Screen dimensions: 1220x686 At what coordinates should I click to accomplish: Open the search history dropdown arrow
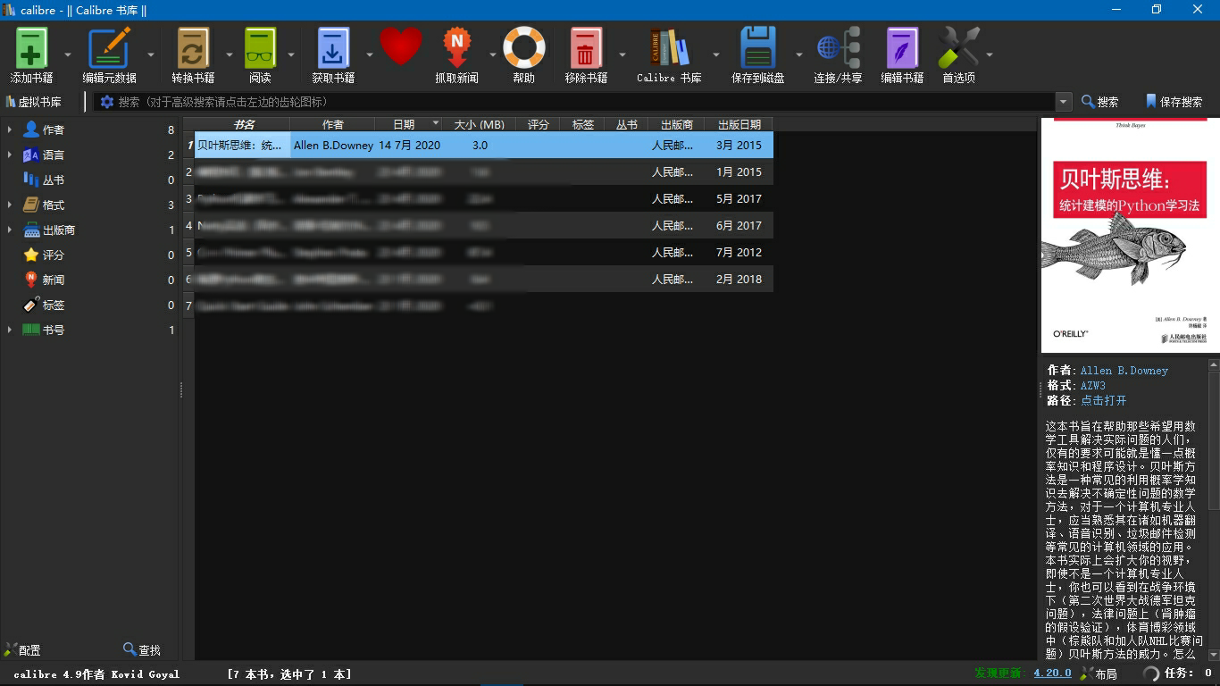tap(1063, 102)
